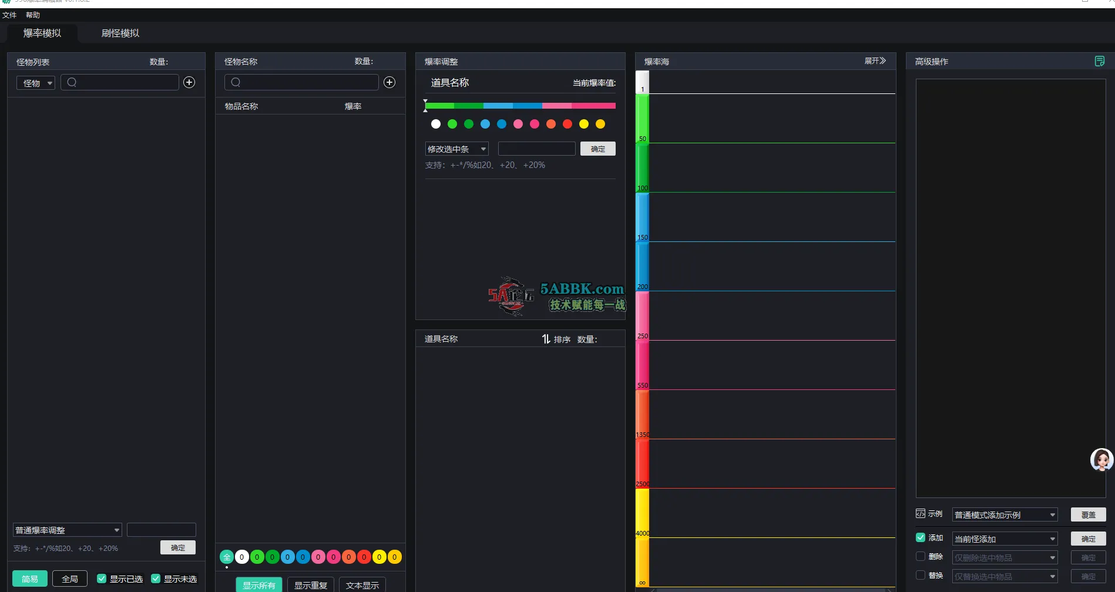
Task: Enable the 删除 checkbox
Action: (x=921, y=556)
